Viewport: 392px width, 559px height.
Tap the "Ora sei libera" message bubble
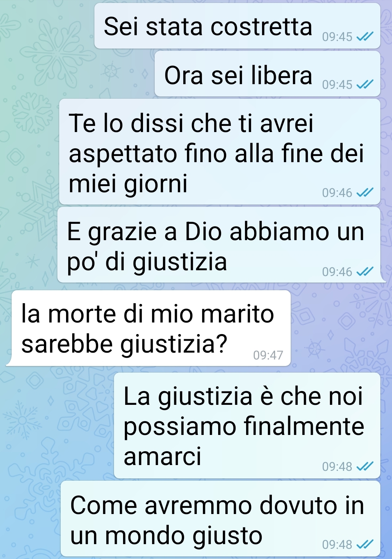pos(268,74)
